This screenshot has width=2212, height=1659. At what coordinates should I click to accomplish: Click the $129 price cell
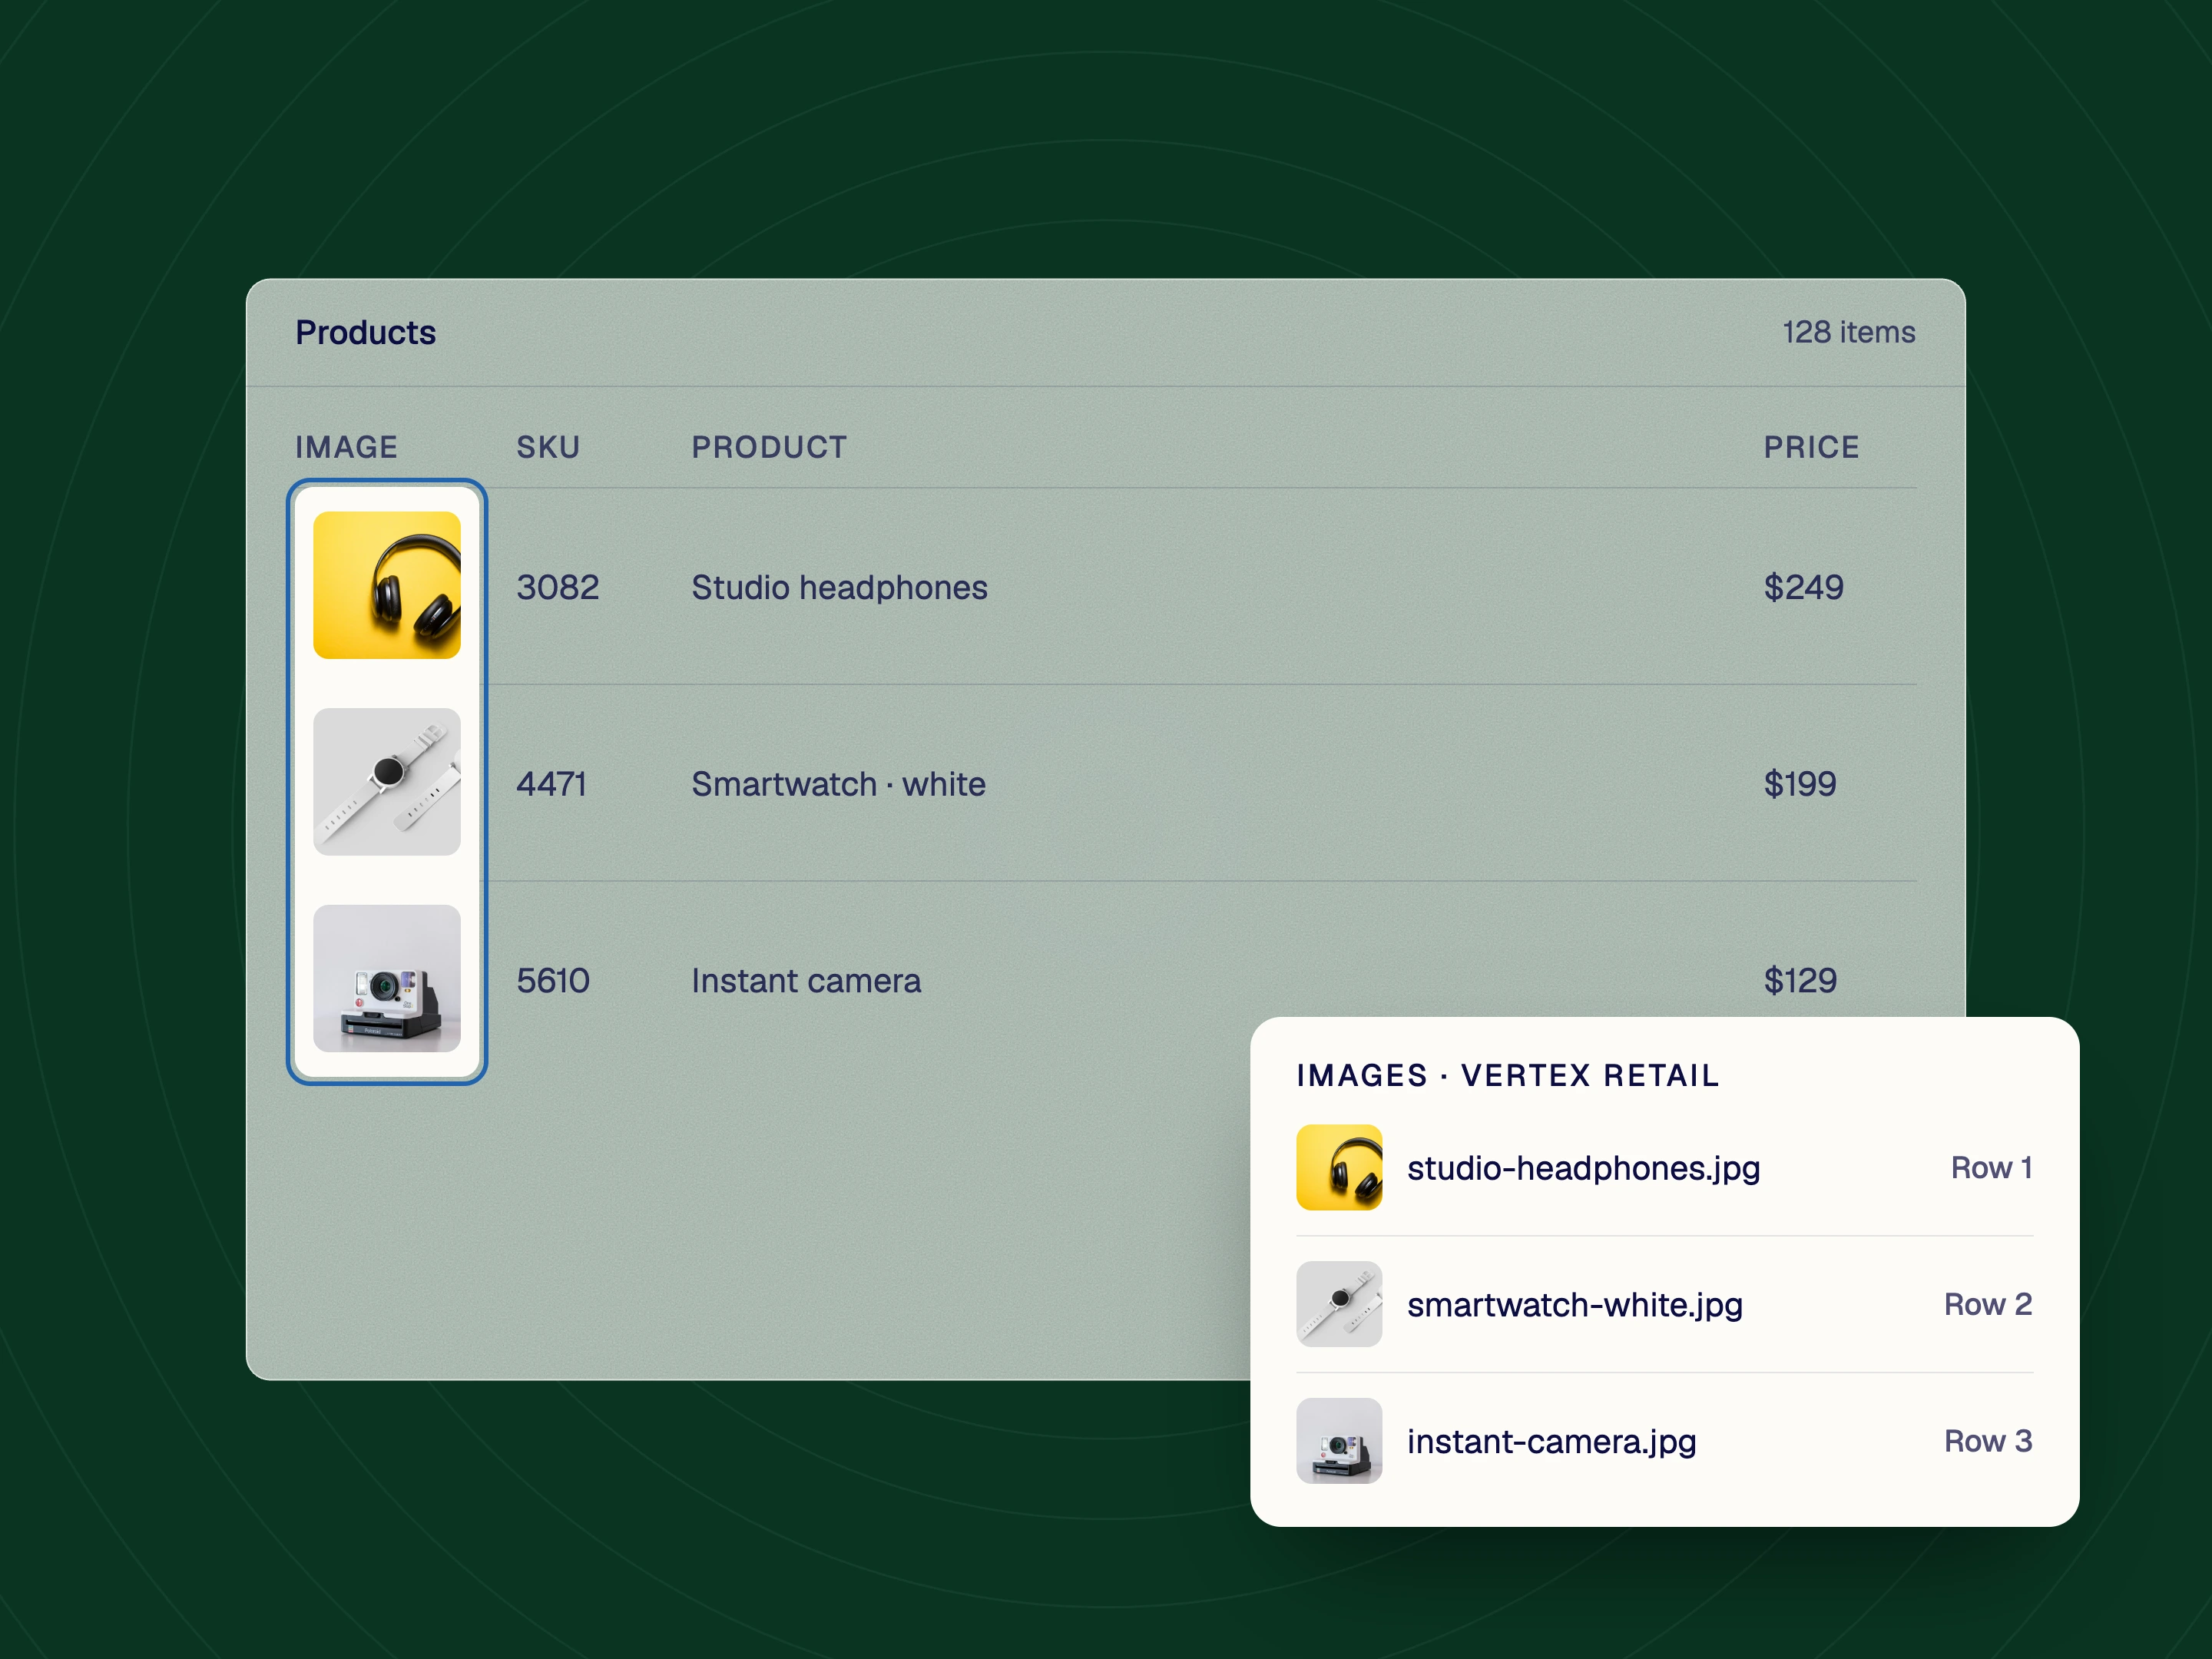pyautogui.click(x=1800, y=980)
